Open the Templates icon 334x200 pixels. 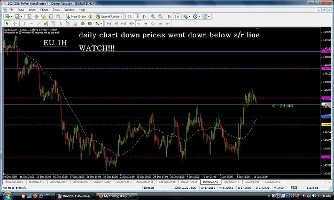205,17
